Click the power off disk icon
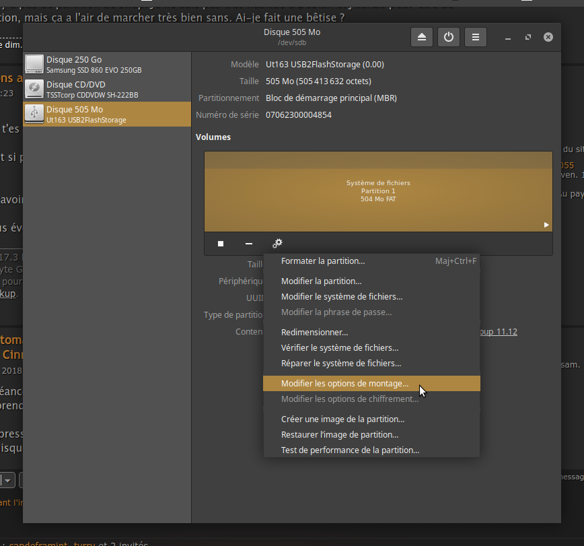The image size is (584, 546). [x=449, y=38]
